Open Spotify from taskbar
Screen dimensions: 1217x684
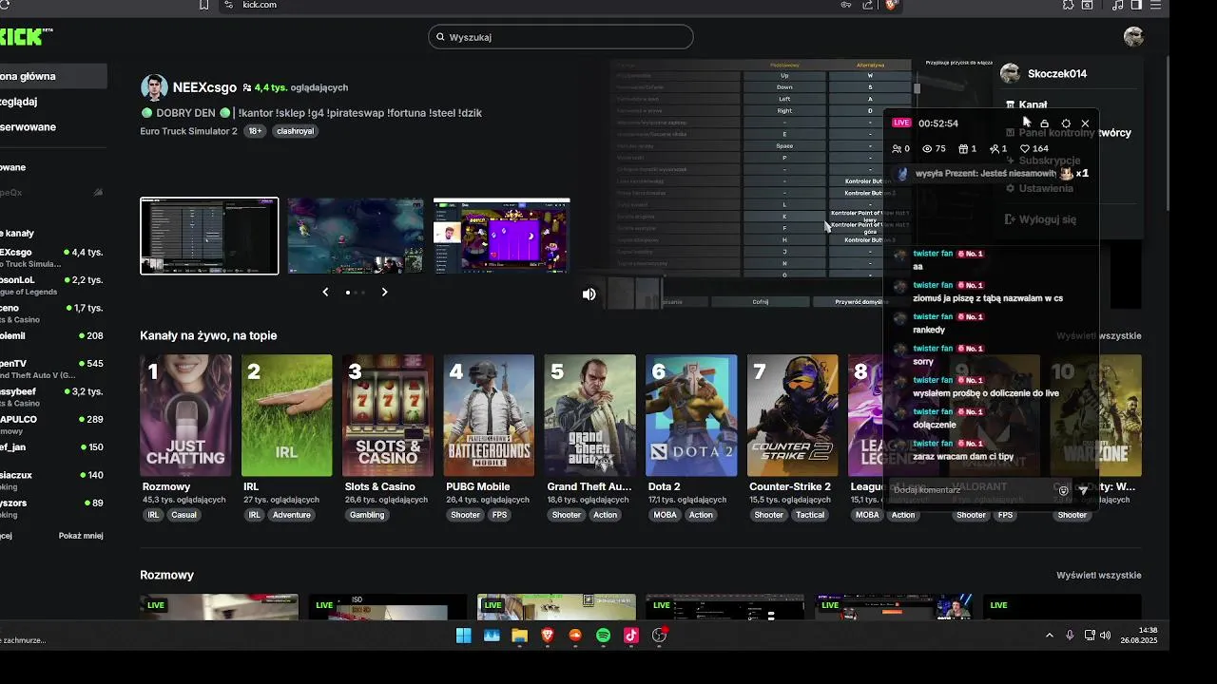[603, 636]
